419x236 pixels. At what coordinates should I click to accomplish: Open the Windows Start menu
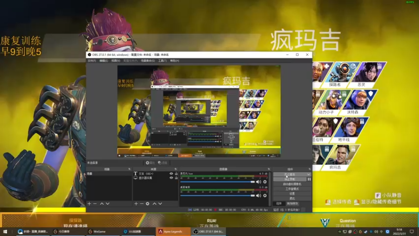tap(5, 231)
